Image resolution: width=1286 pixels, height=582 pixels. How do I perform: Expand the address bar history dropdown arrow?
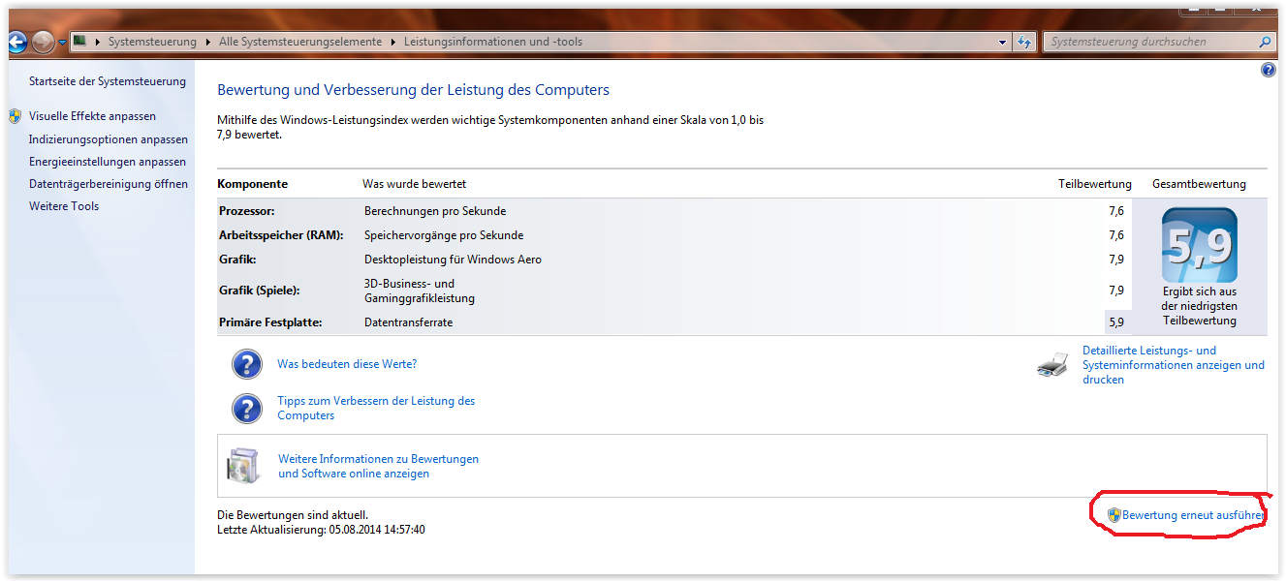click(x=1003, y=42)
